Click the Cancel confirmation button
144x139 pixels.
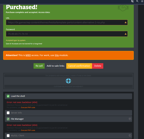click(79, 66)
